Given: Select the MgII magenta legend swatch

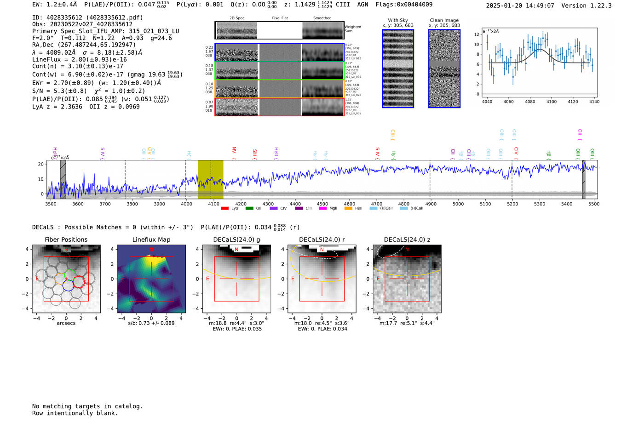Looking at the screenshot, I should 323,208.
